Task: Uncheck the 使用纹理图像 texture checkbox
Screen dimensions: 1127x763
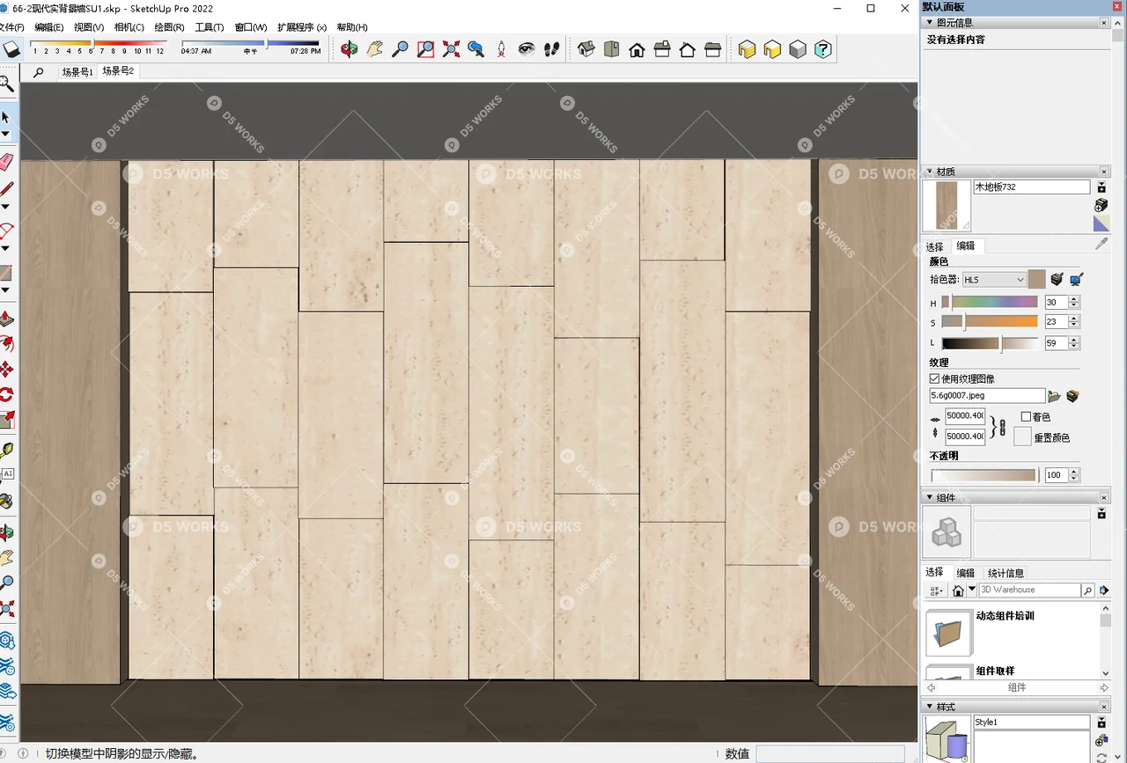Action: (934, 379)
